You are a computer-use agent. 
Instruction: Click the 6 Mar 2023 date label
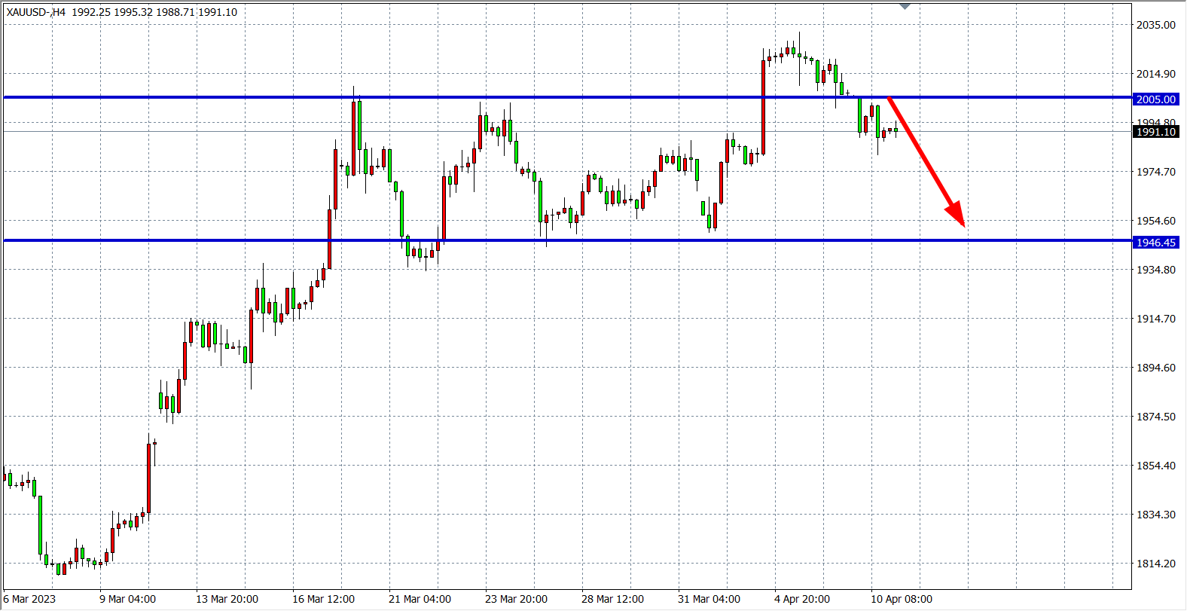pyautogui.click(x=30, y=599)
